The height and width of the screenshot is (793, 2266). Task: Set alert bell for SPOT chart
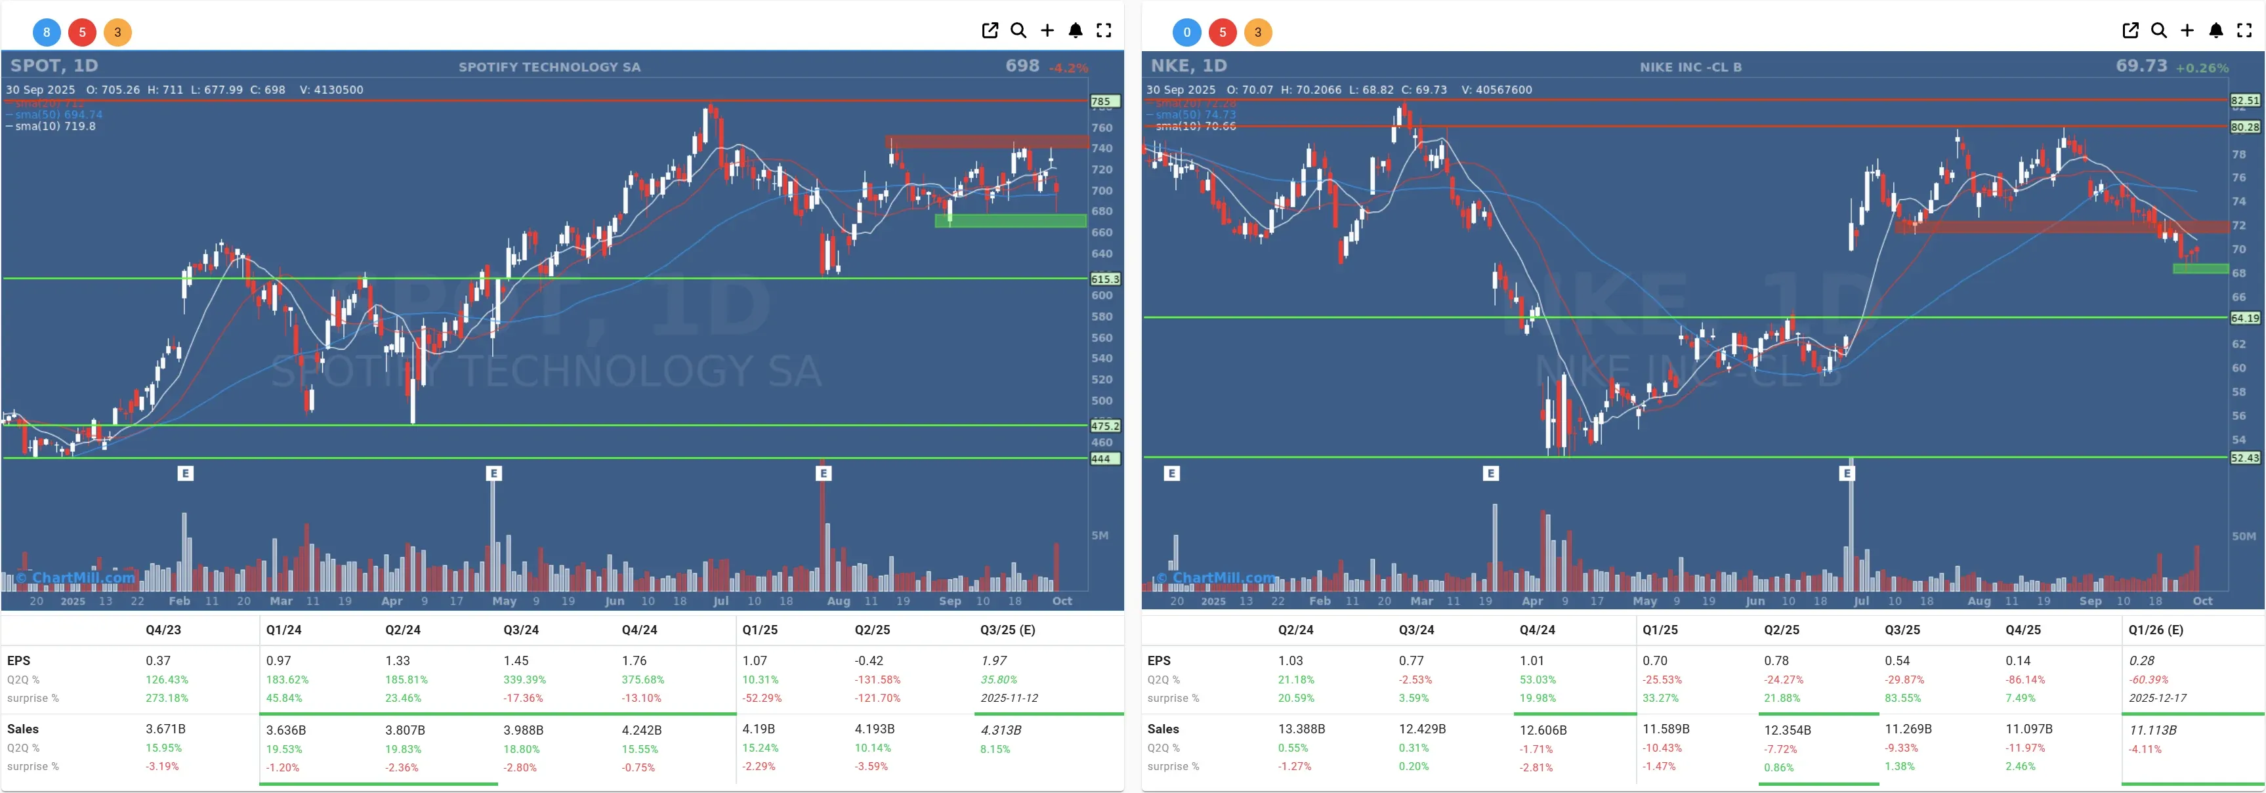(x=1075, y=31)
